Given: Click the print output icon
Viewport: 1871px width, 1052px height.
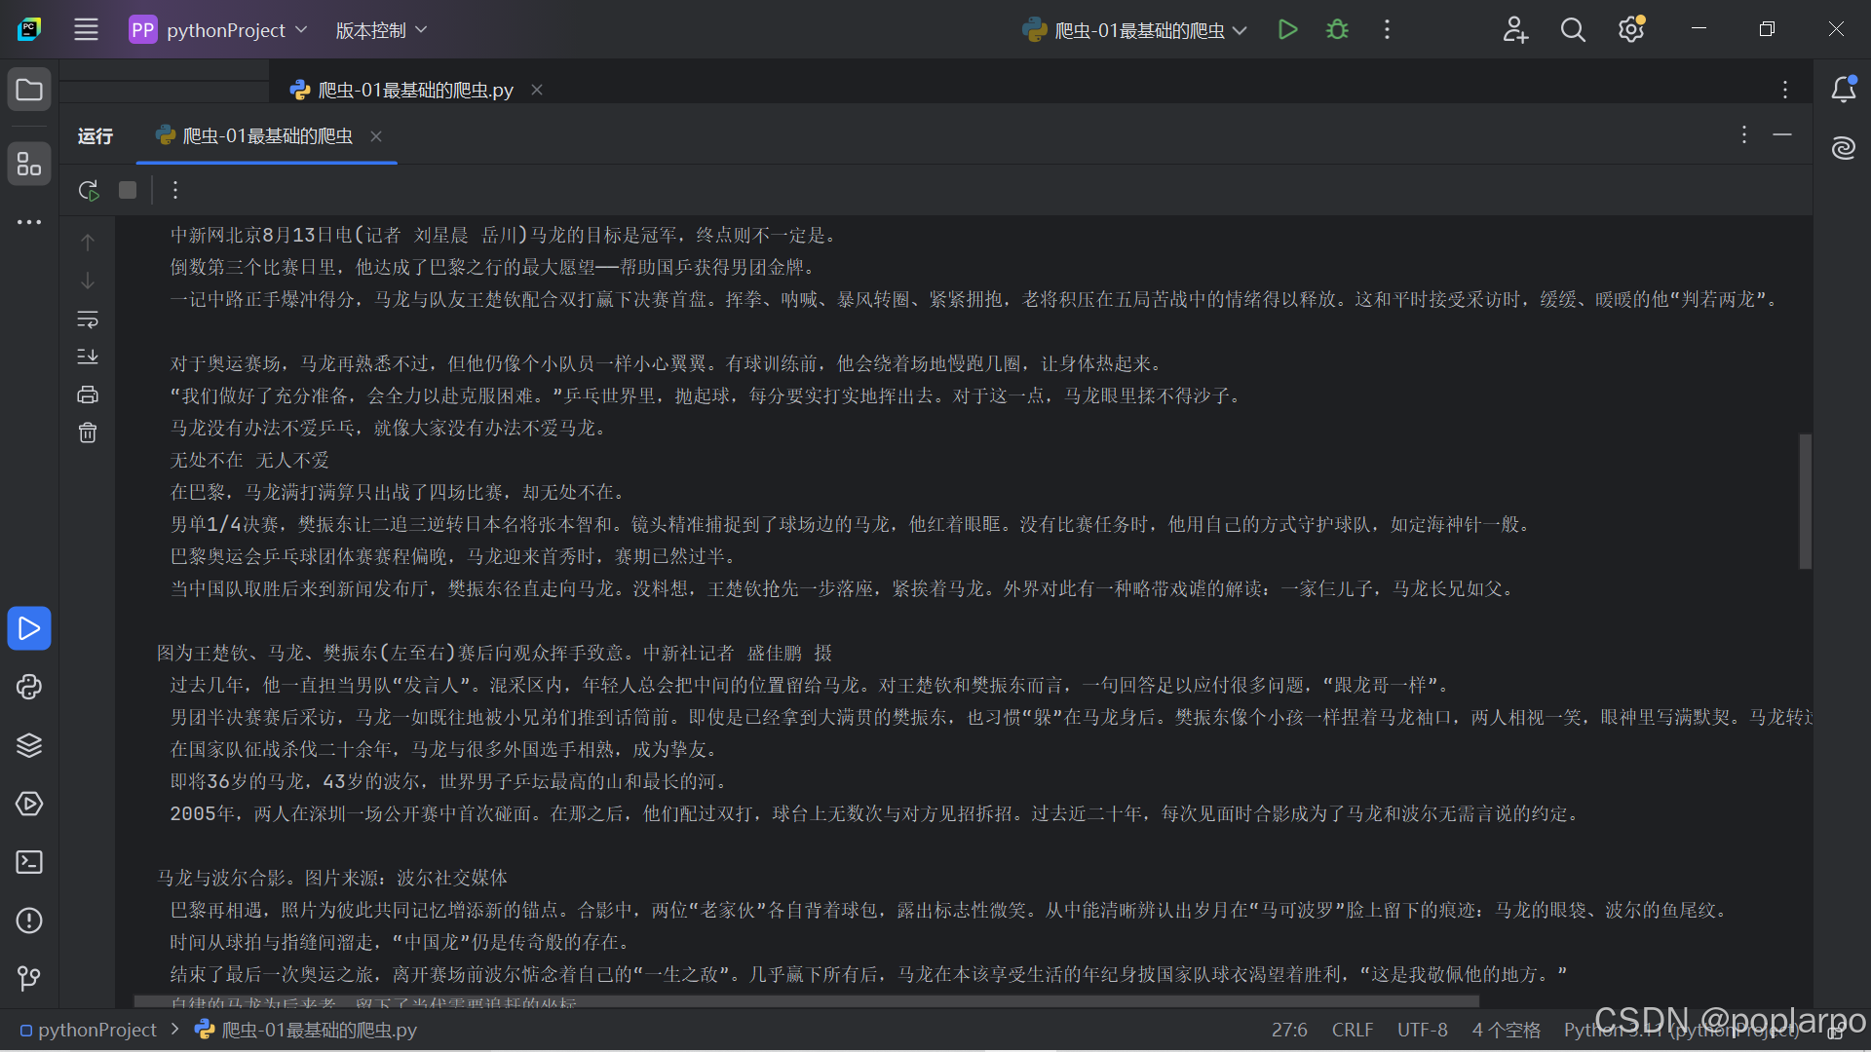Looking at the screenshot, I should [x=88, y=394].
